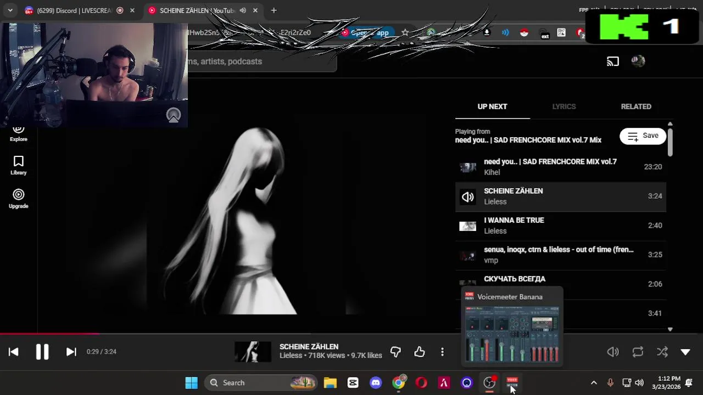Open File Explorer from the taskbar
The image size is (703, 395).
[330, 383]
